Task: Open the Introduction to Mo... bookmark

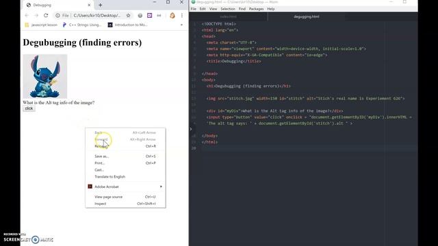Action: 128,25
